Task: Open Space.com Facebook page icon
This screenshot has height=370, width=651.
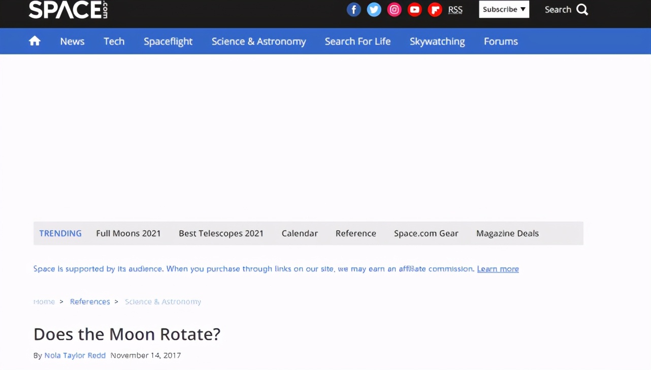Action: pyautogui.click(x=353, y=10)
